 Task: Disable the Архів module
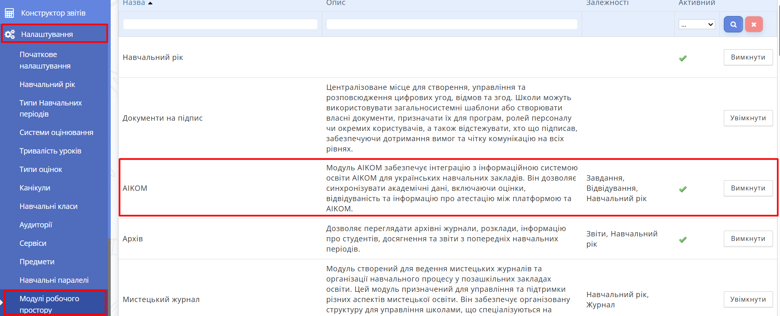pos(748,239)
